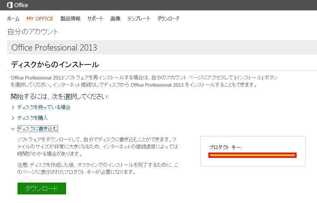Click the green ダウンロード button
This screenshot has width=317, height=203.
42,188
